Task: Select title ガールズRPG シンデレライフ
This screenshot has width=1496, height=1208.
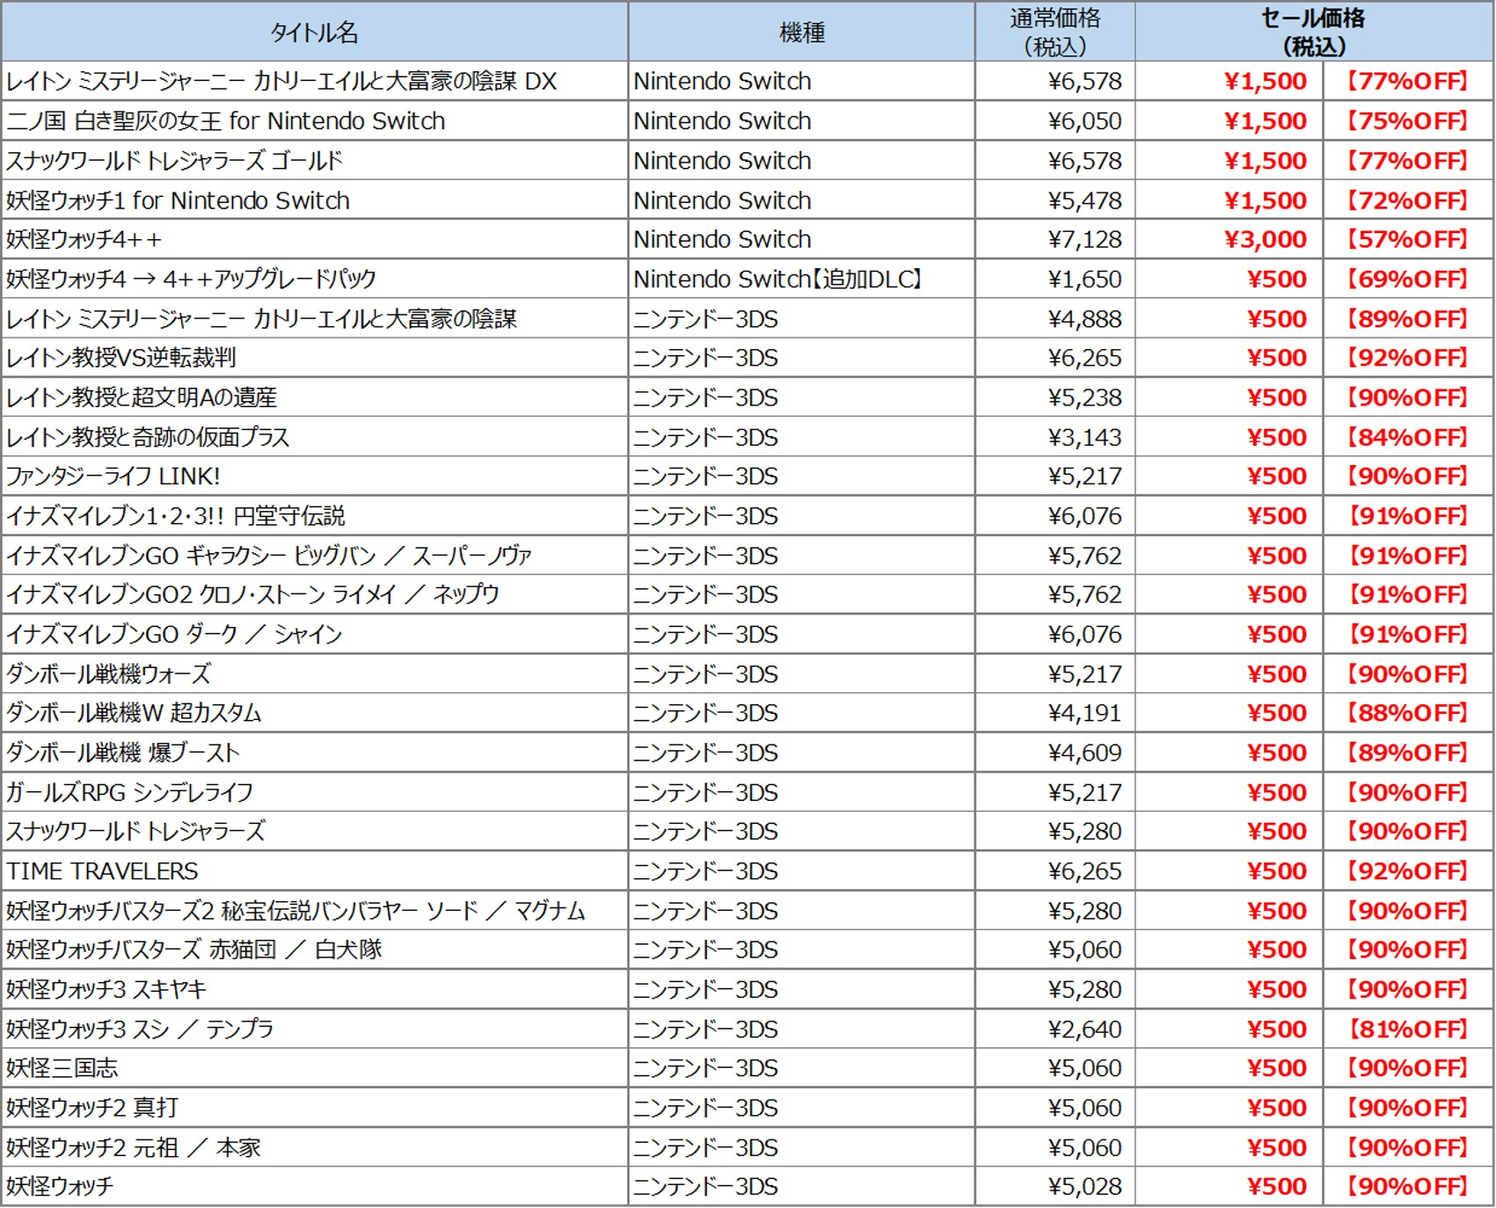Action: (129, 792)
